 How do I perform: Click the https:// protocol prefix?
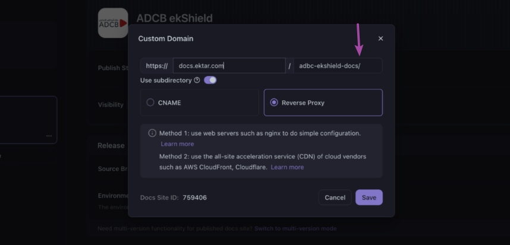[157, 66]
